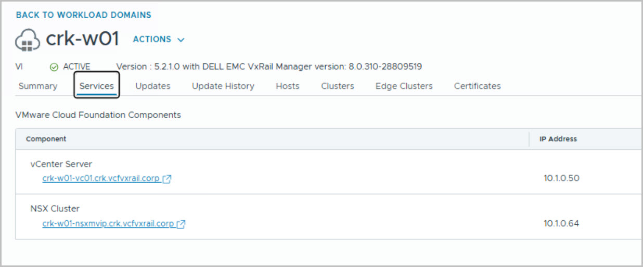Open crk-w01-nsxmvip NSX Cluster link
Viewport: 643px width, 267px height.
point(108,224)
